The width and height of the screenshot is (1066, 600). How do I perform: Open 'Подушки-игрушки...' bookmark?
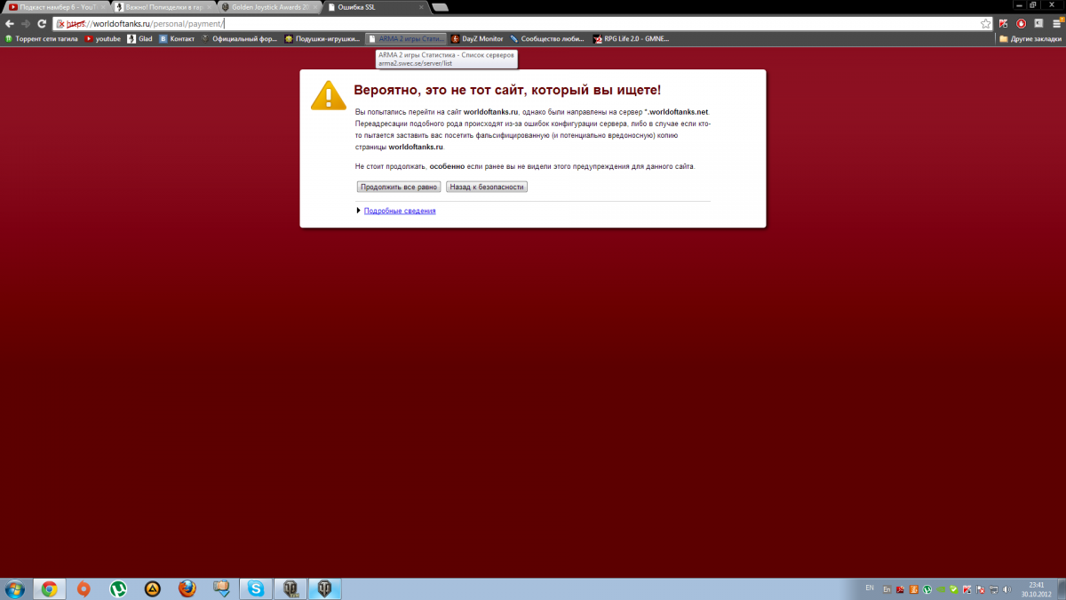pyautogui.click(x=322, y=39)
